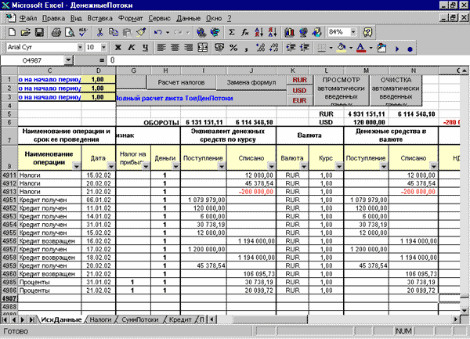This screenshot has height=339, width=470.
Task: Apply the font color red A swatch
Action: click(361, 48)
